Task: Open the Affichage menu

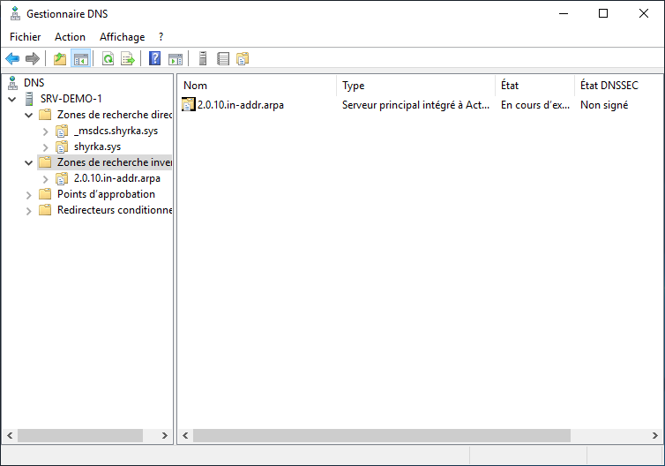Action: coord(122,37)
